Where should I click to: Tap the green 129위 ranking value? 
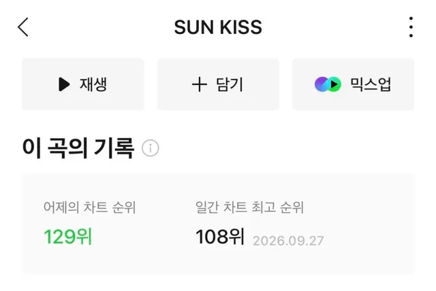click(68, 237)
